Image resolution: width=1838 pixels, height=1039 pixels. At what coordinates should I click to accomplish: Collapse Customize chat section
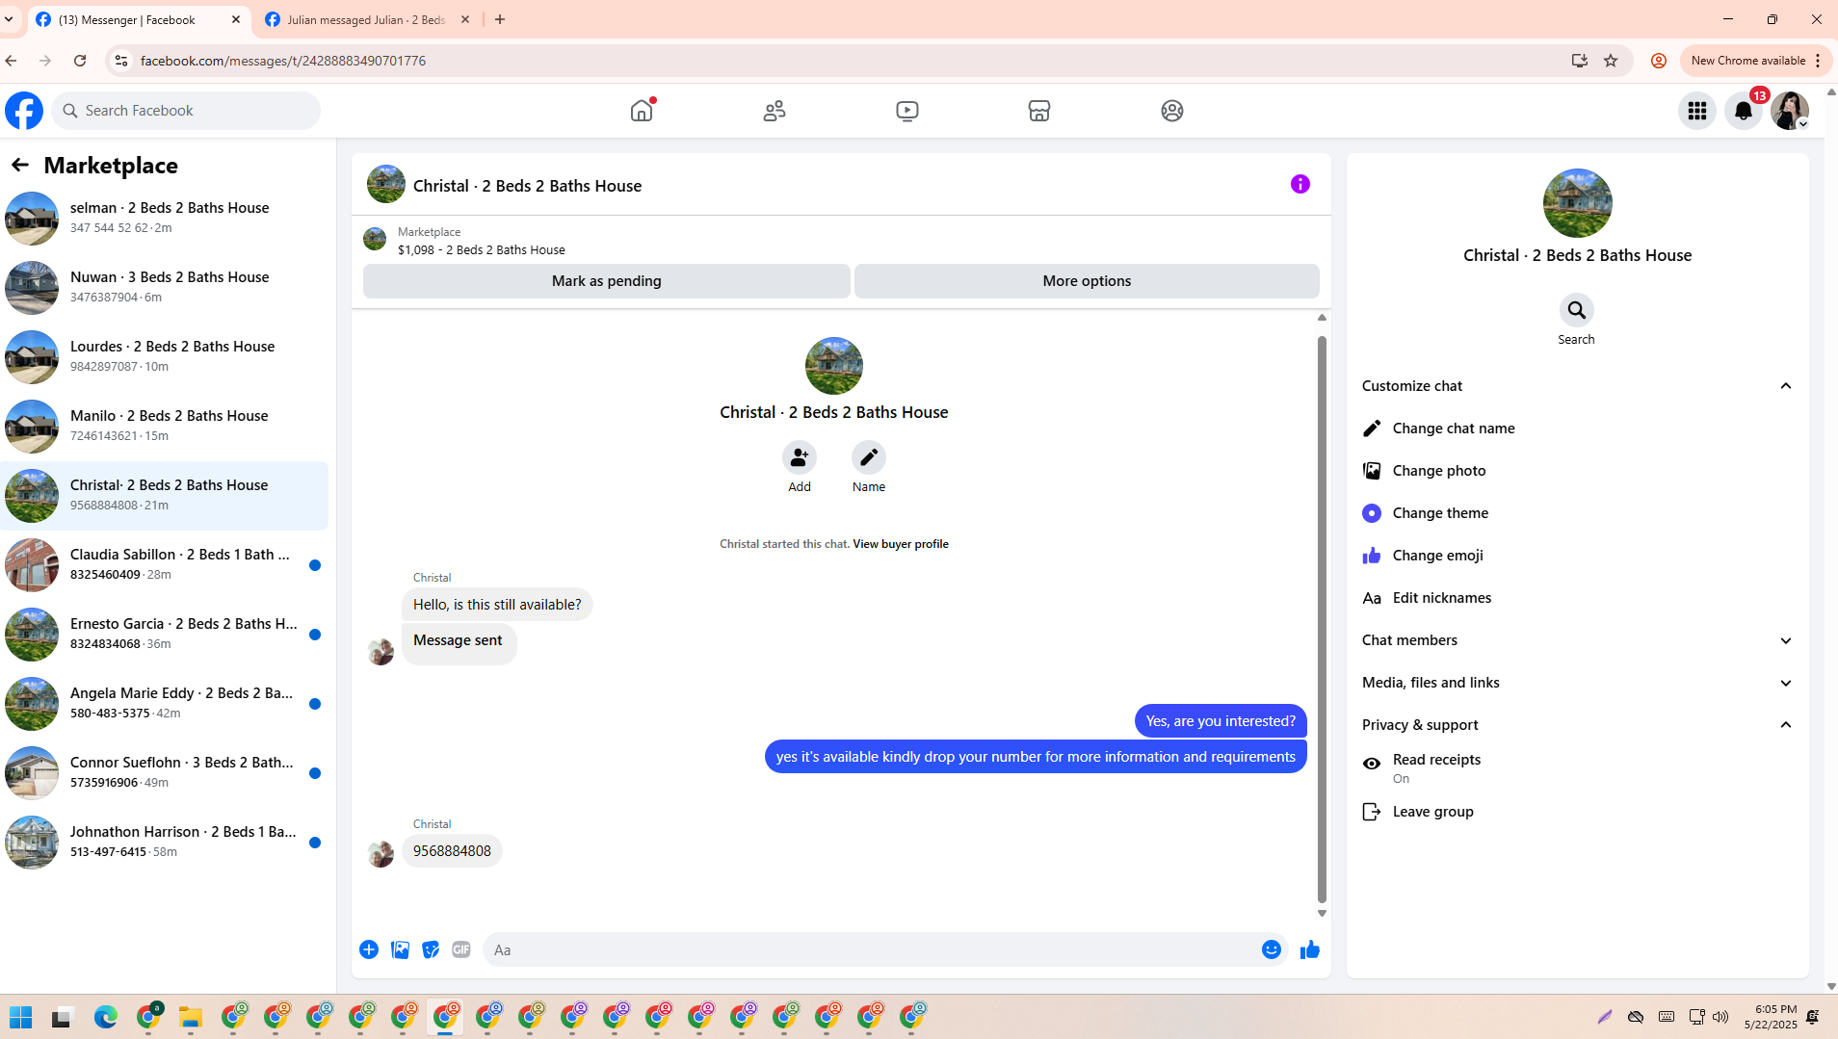pos(1577,386)
